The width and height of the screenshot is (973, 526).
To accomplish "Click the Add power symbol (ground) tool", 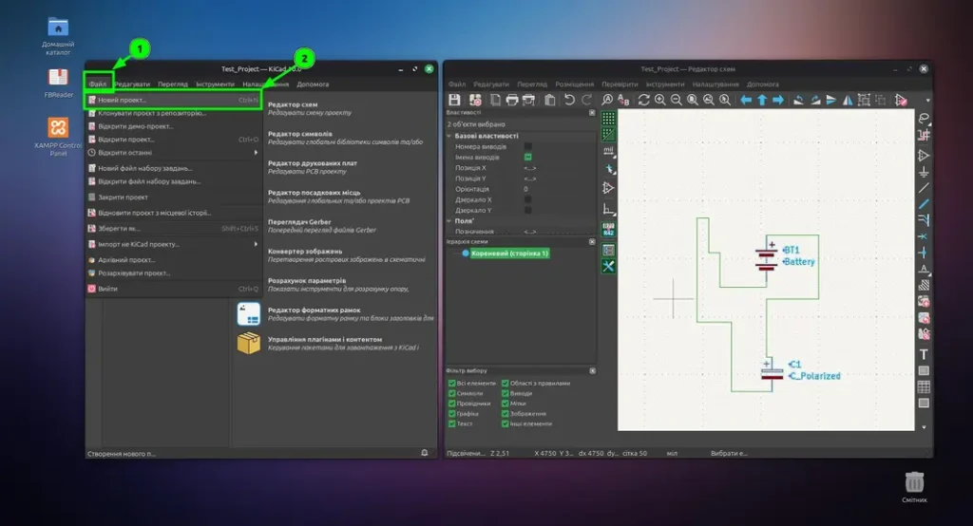I will pyautogui.click(x=924, y=172).
